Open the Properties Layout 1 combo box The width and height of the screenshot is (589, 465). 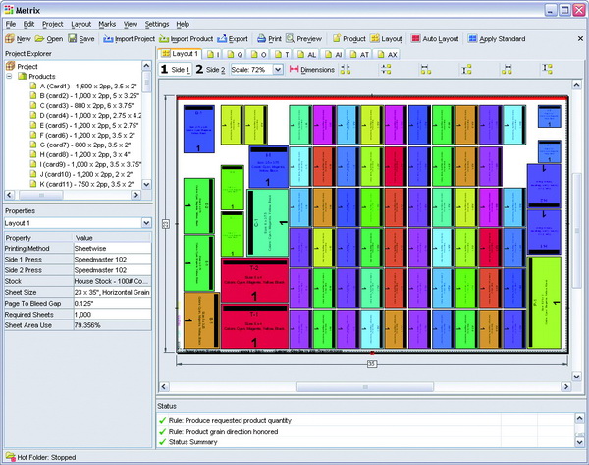point(145,223)
